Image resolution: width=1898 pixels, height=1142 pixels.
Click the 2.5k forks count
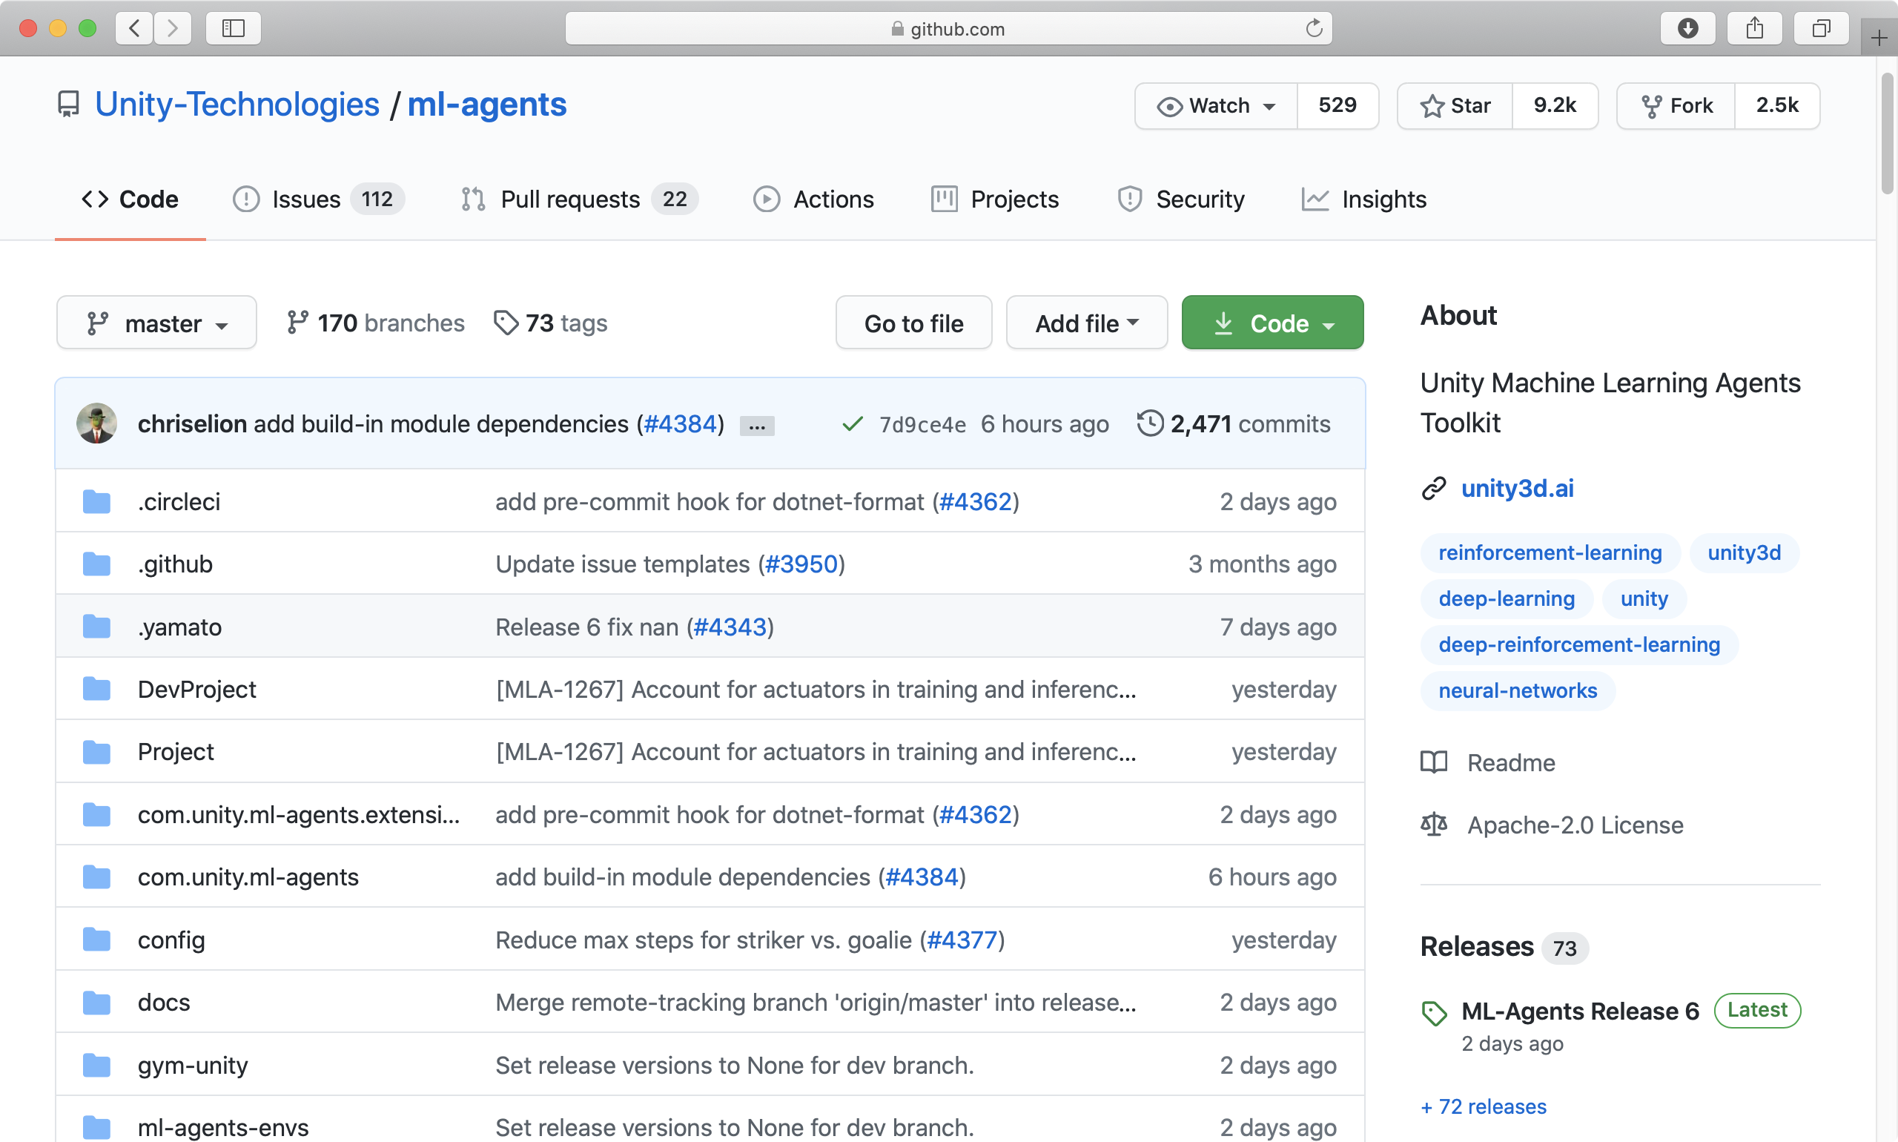tap(1777, 106)
